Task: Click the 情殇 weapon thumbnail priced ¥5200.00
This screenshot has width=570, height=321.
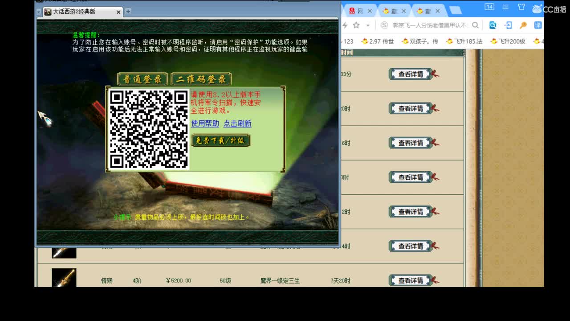Action: tap(64, 278)
